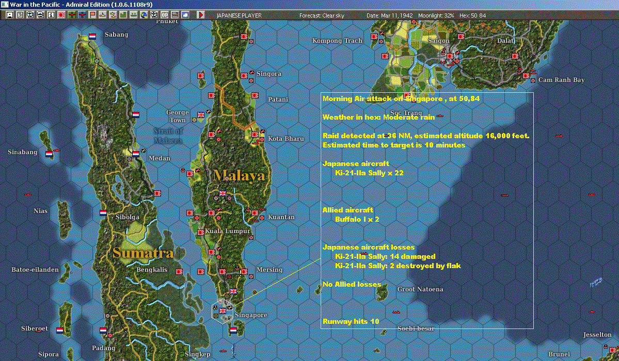Screen dimensions: 619x361
Task: Click the 'Ki-21-IIa Sally x 22' report line
Action: tap(369, 173)
